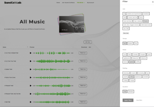This screenshot has height=107, width=154.
Task: Expand categories with Show more
Action: pos(126,33)
